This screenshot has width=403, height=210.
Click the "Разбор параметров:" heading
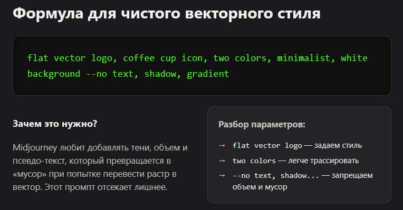click(262, 124)
